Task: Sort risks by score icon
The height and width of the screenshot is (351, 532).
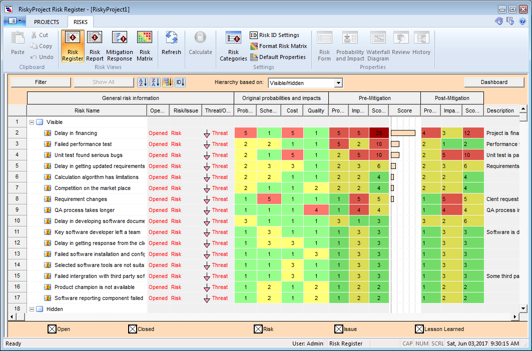Action: pyautogui.click(x=168, y=82)
